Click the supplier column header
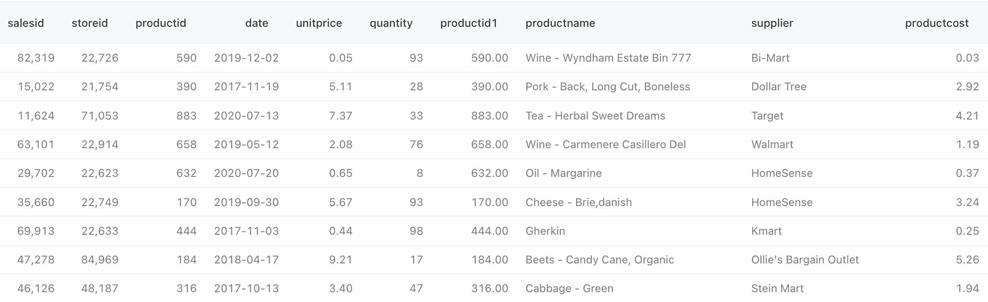 tap(772, 23)
